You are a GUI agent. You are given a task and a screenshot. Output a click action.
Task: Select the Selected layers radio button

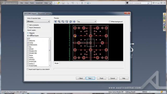tap(28, 36)
